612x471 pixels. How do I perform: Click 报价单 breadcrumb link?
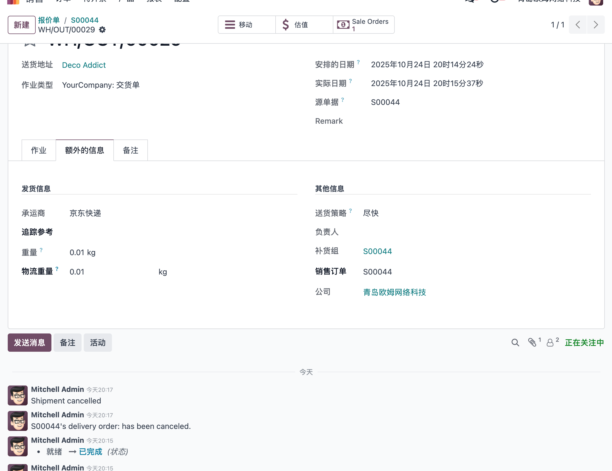(49, 20)
